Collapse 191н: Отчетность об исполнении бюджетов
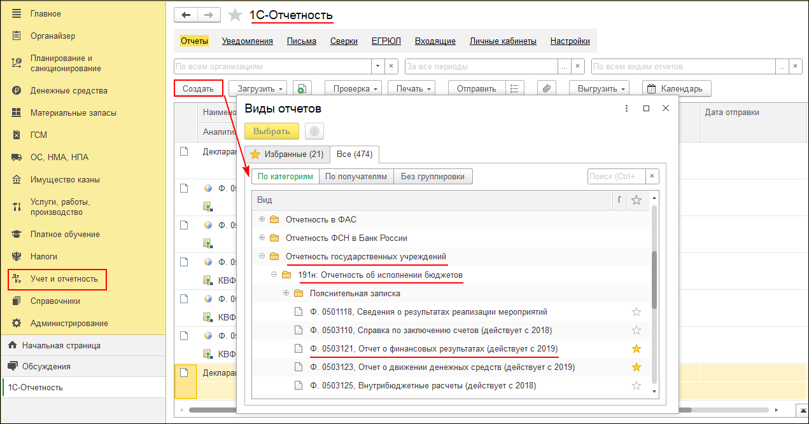The image size is (809, 424). [x=274, y=275]
